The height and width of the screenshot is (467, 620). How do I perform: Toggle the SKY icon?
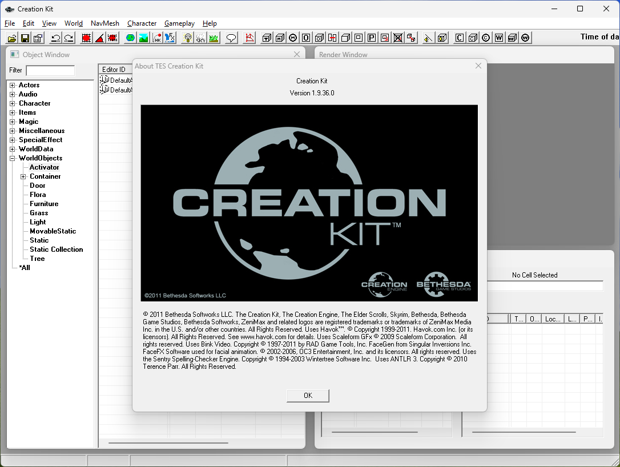[200, 38]
